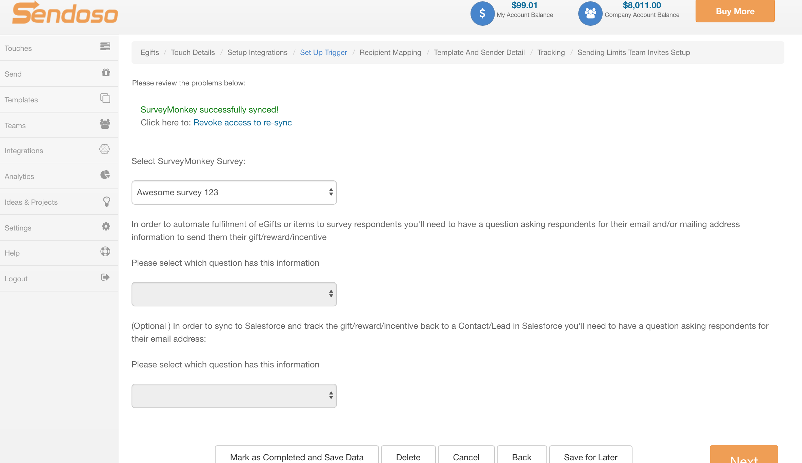
Task: Open the optional email question dropdown
Action: (234, 396)
